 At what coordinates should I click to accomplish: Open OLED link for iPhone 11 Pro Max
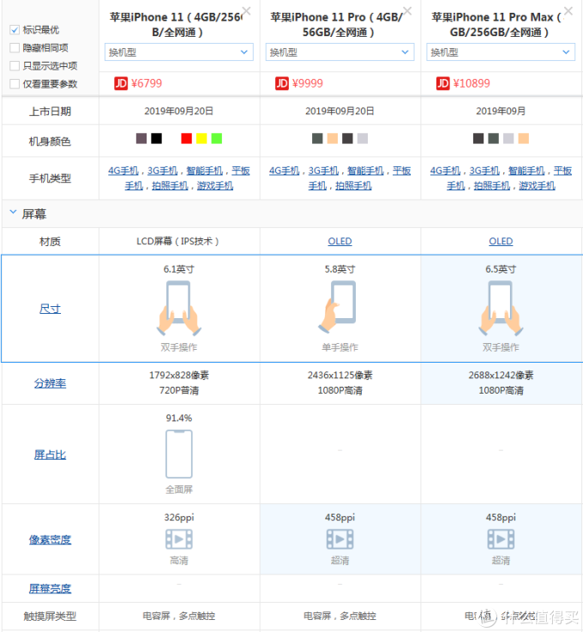pyautogui.click(x=501, y=241)
